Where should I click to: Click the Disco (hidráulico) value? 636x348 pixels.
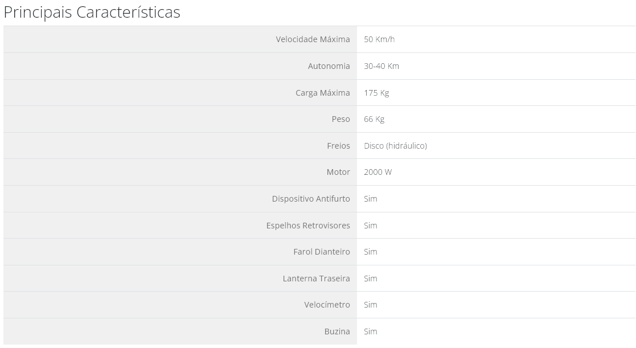(x=396, y=146)
